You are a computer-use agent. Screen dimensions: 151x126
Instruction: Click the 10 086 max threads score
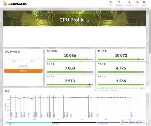[70, 56]
